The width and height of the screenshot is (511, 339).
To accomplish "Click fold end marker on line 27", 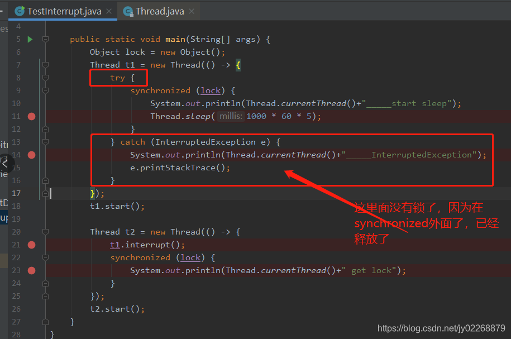I will 46,322.
